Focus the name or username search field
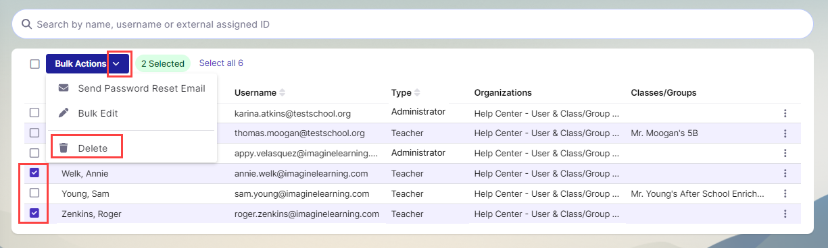This screenshot has height=248, width=828. [x=412, y=24]
